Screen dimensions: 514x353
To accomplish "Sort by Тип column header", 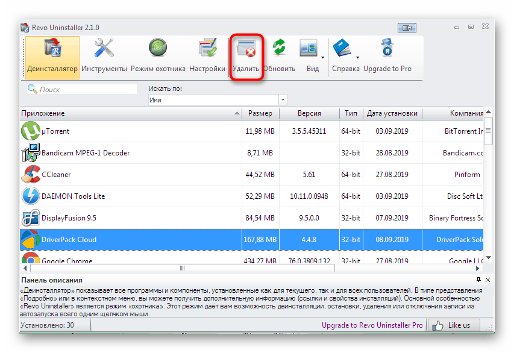I will pyautogui.click(x=351, y=113).
